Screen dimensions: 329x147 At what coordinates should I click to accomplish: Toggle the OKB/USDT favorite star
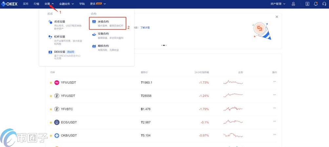pos(51,136)
